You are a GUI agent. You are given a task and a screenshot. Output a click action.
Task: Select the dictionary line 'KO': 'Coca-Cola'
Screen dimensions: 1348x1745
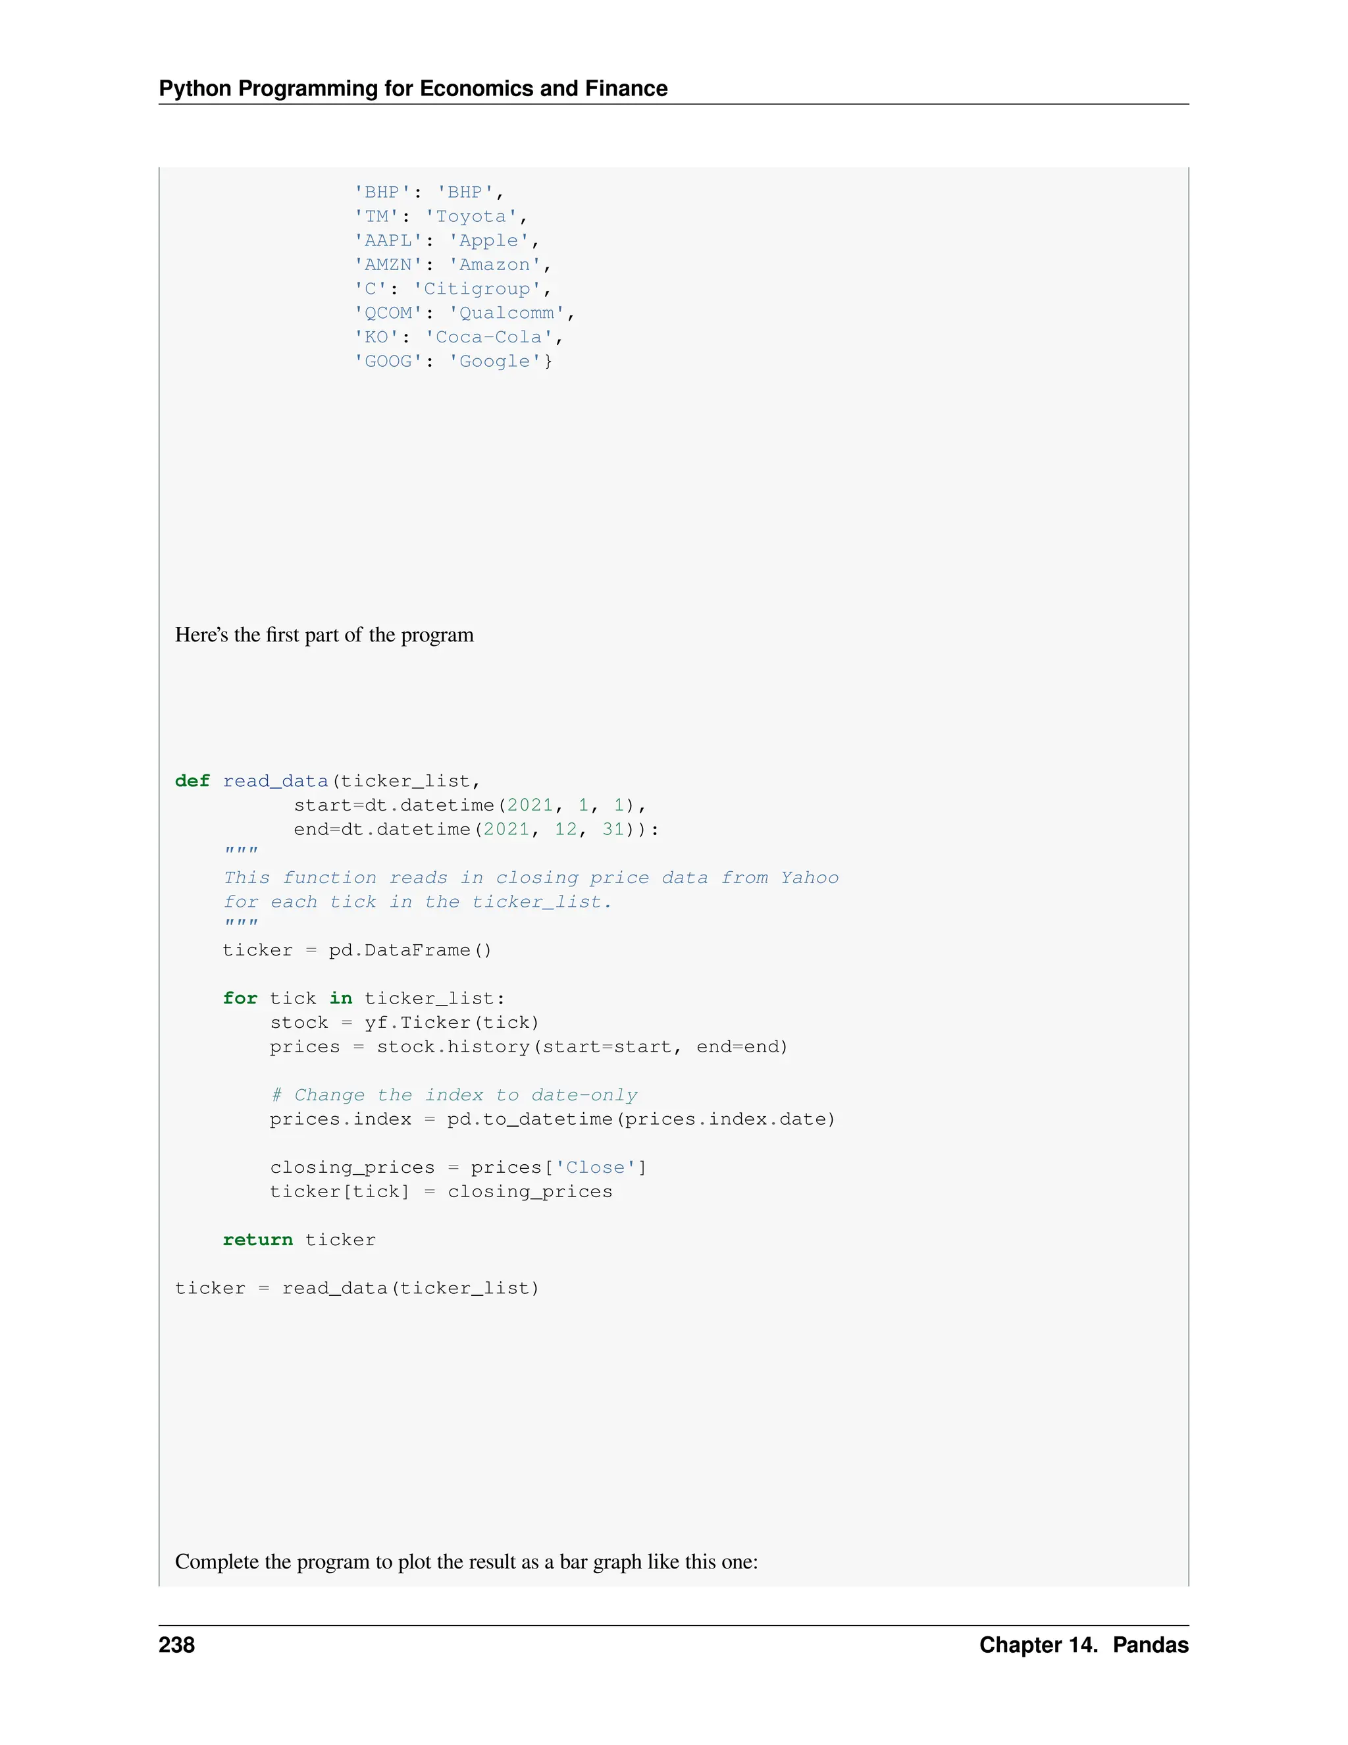[x=459, y=336]
